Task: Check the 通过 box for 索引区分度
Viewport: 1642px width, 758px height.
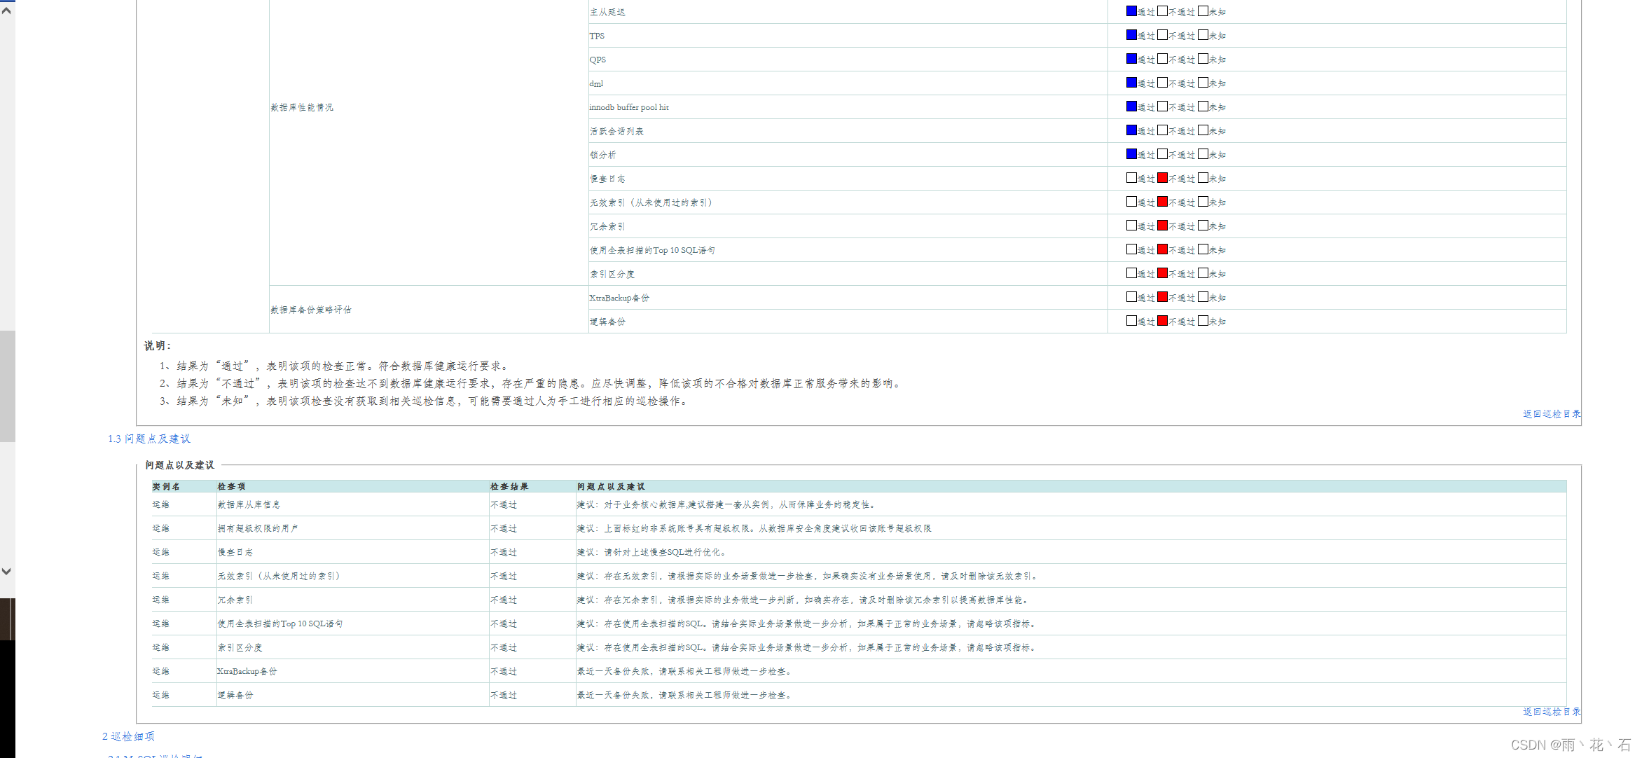Action: coord(1131,273)
